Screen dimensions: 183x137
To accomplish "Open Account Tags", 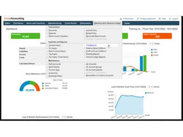I will point(54,70).
